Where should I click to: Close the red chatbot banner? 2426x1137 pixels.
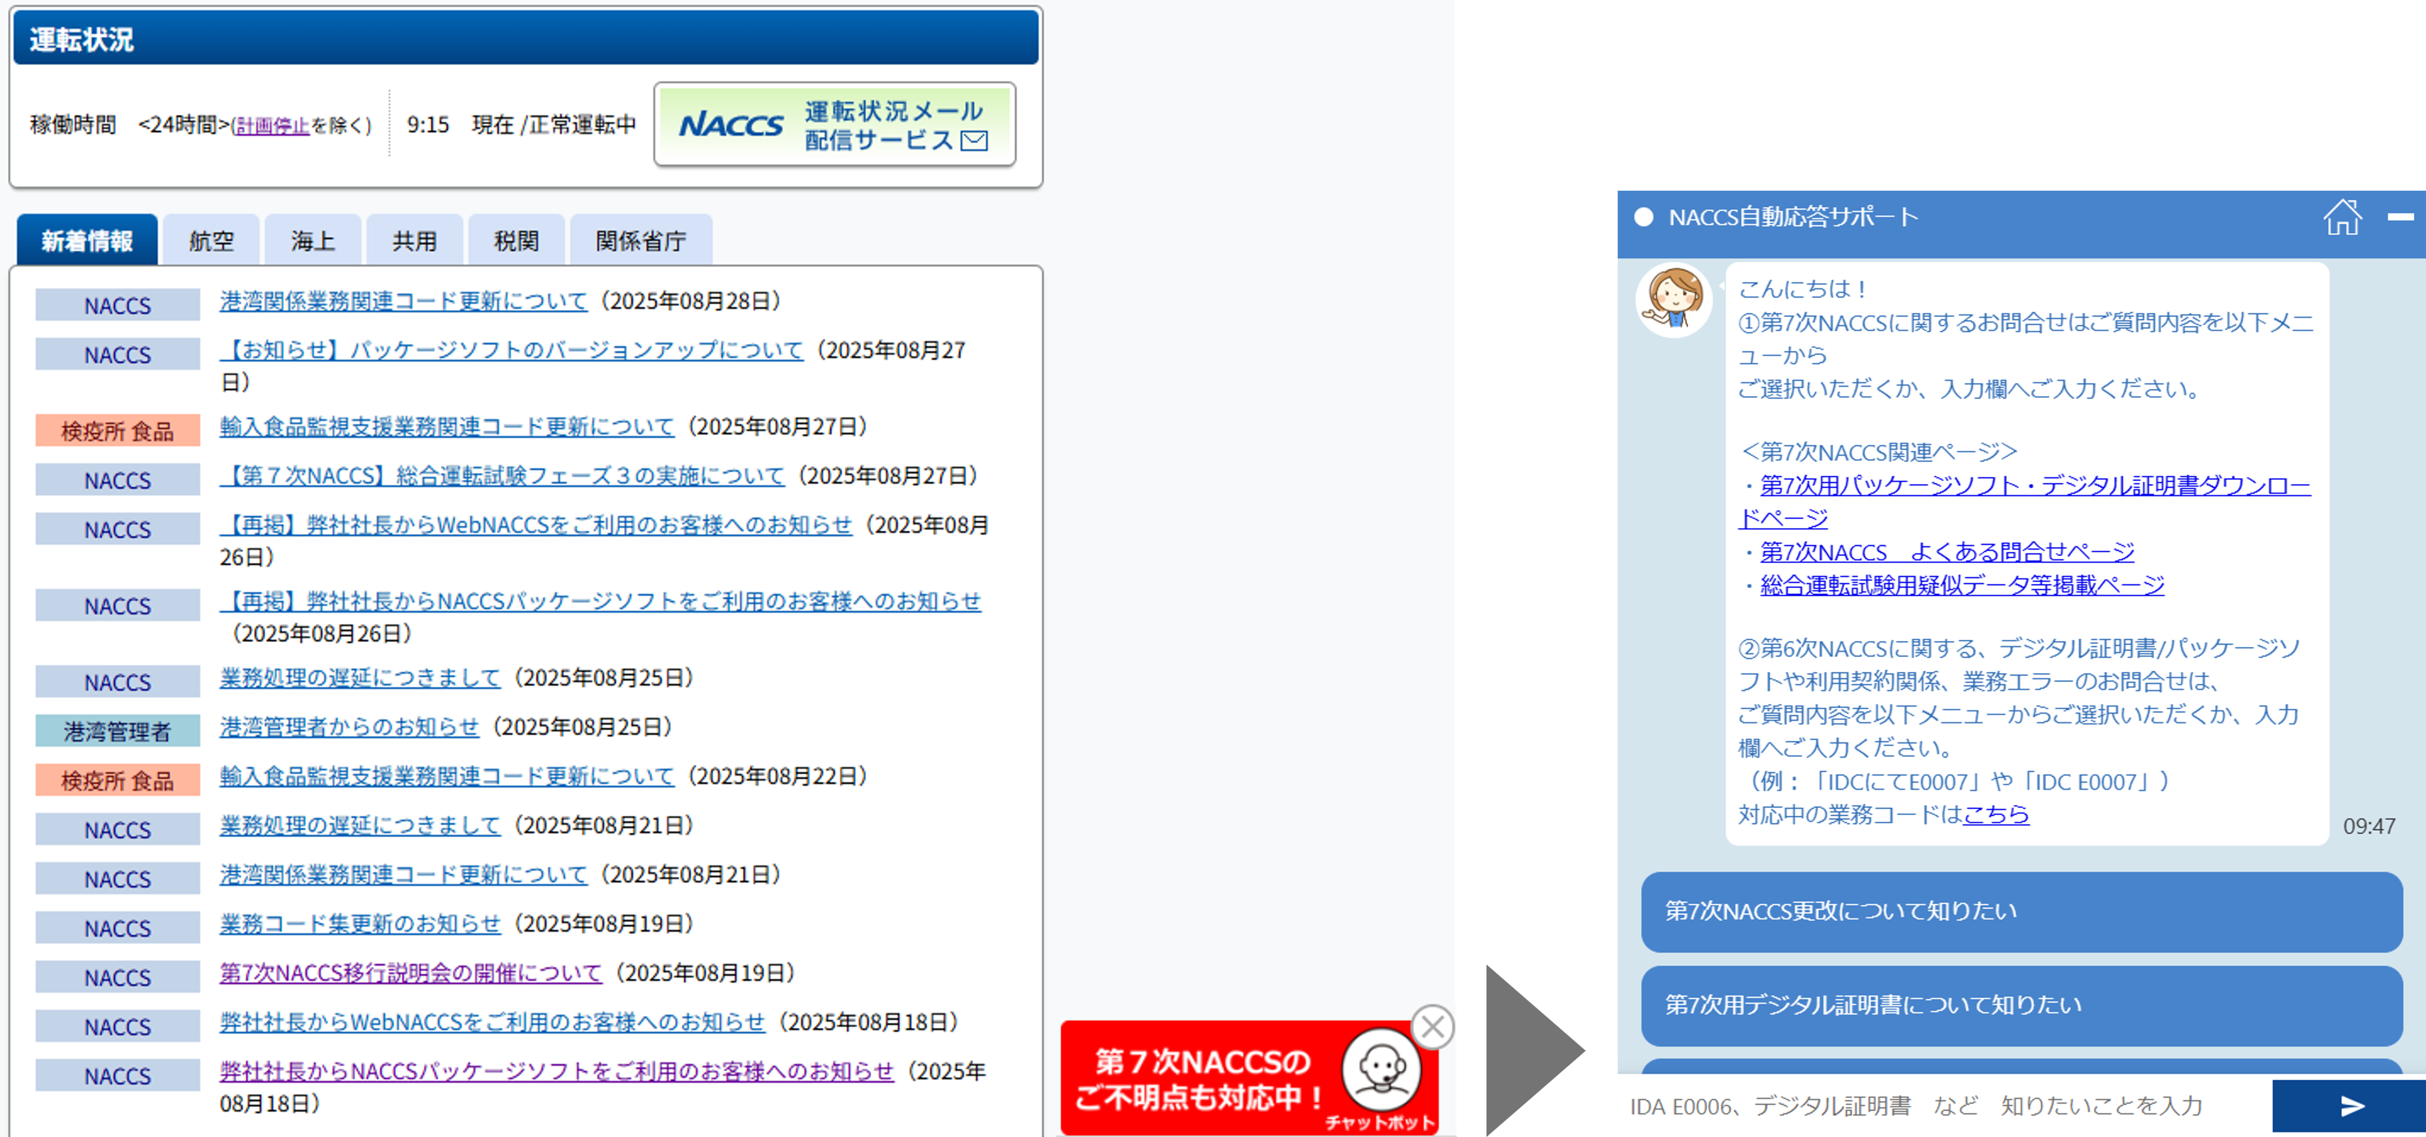[x=1432, y=1027]
